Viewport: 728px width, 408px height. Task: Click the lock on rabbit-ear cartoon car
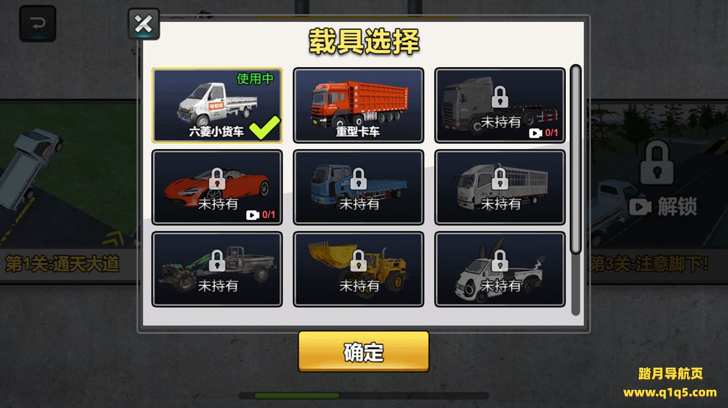[x=499, y=261]
